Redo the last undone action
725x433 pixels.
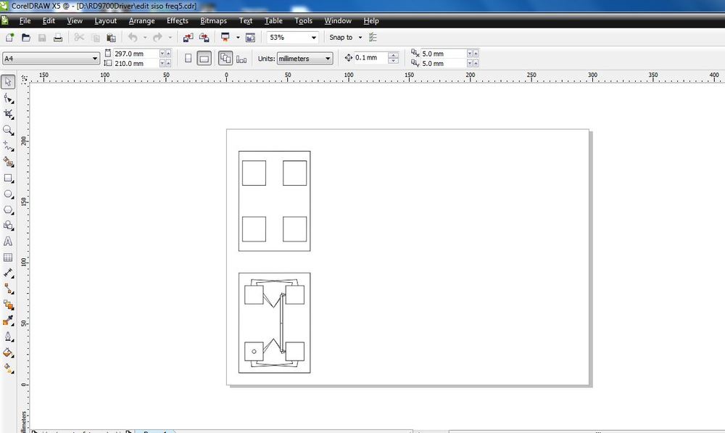[x=157, y=38]
